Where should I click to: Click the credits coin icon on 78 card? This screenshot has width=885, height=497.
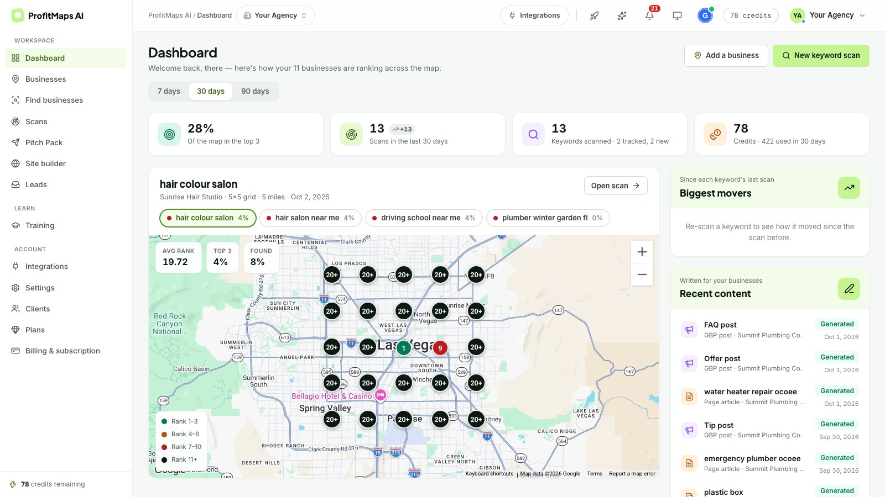(715, 134)
